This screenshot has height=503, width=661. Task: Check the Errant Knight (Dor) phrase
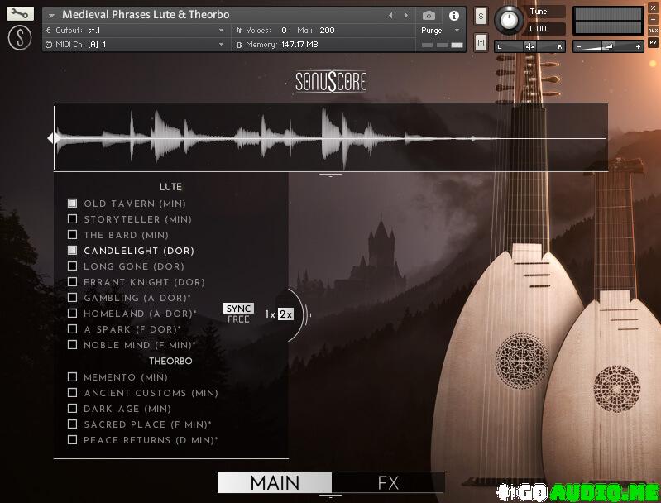point(73,282)
